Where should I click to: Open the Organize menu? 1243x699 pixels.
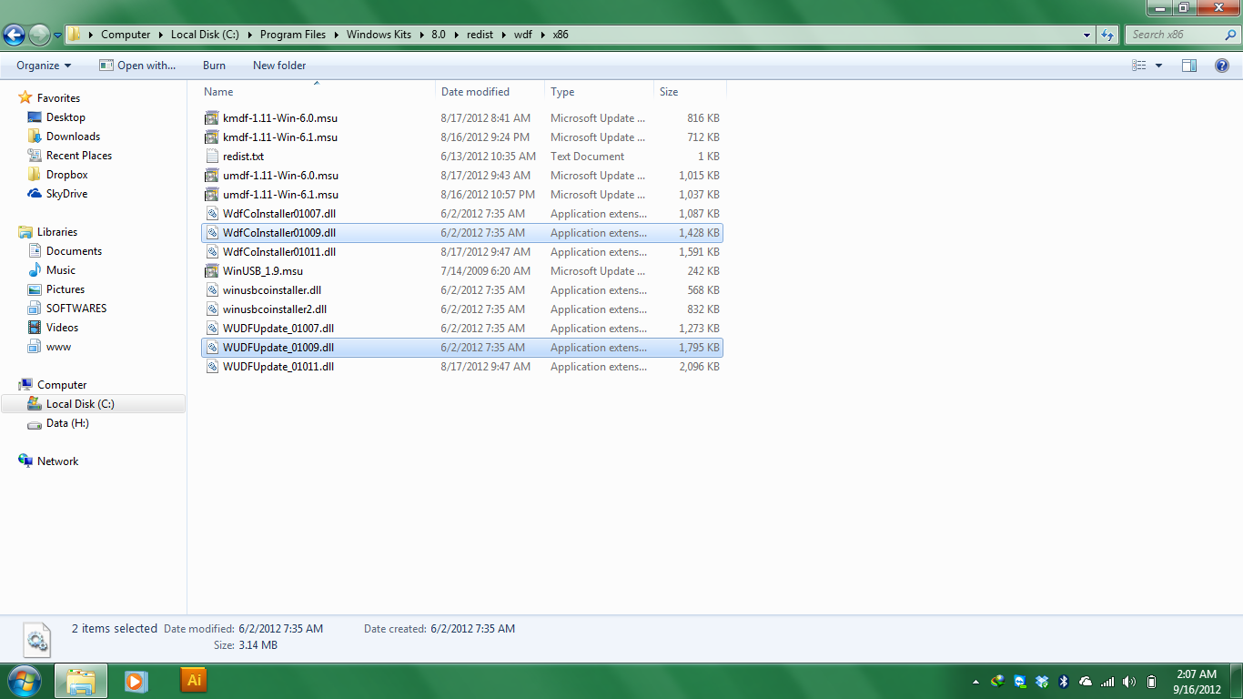point(44,66)
